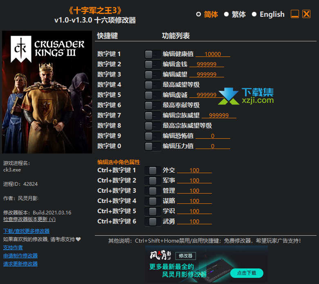Open 下载/查找更多修改器 link
Screen dimensions: 319x284
click(x=26, y=231)
